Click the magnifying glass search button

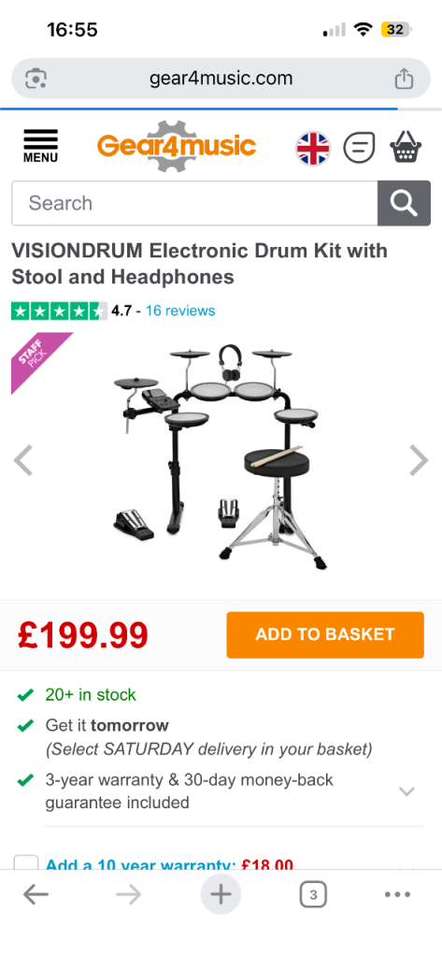404,203
